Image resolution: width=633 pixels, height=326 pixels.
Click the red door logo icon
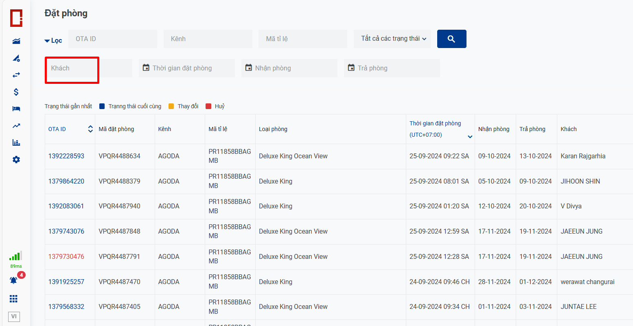pyautogui.click(x=16, y=18)
